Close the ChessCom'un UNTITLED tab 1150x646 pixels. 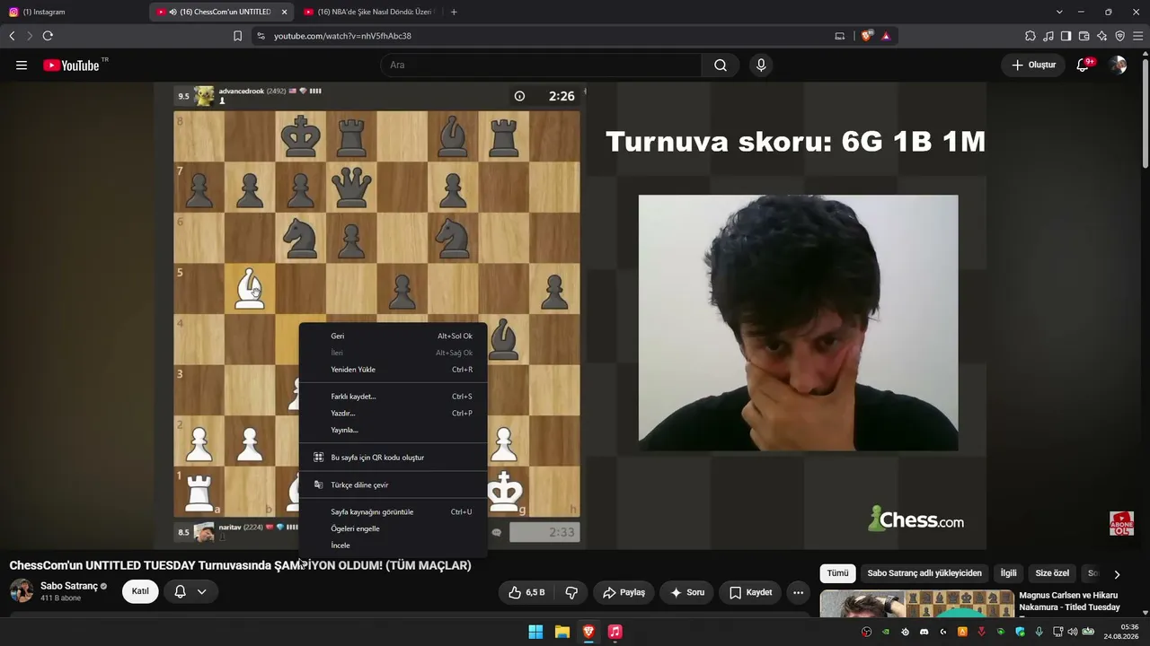pos(285,12)
